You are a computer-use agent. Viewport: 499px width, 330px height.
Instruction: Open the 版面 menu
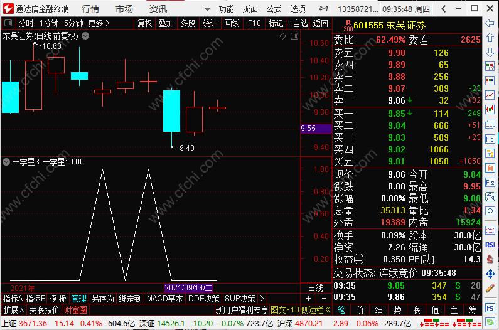(250, 9)
